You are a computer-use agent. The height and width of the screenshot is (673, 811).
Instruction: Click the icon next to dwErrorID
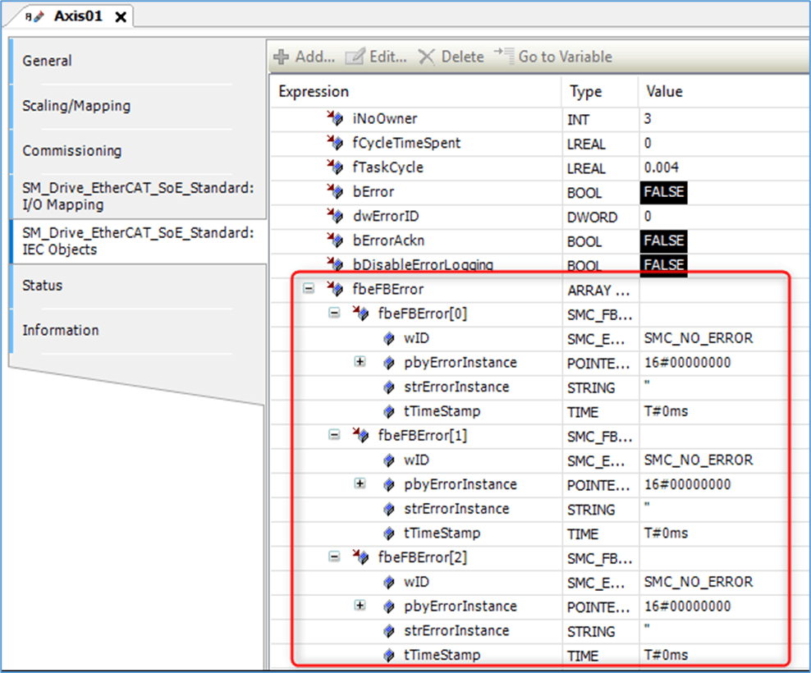(x=335, y=217)
